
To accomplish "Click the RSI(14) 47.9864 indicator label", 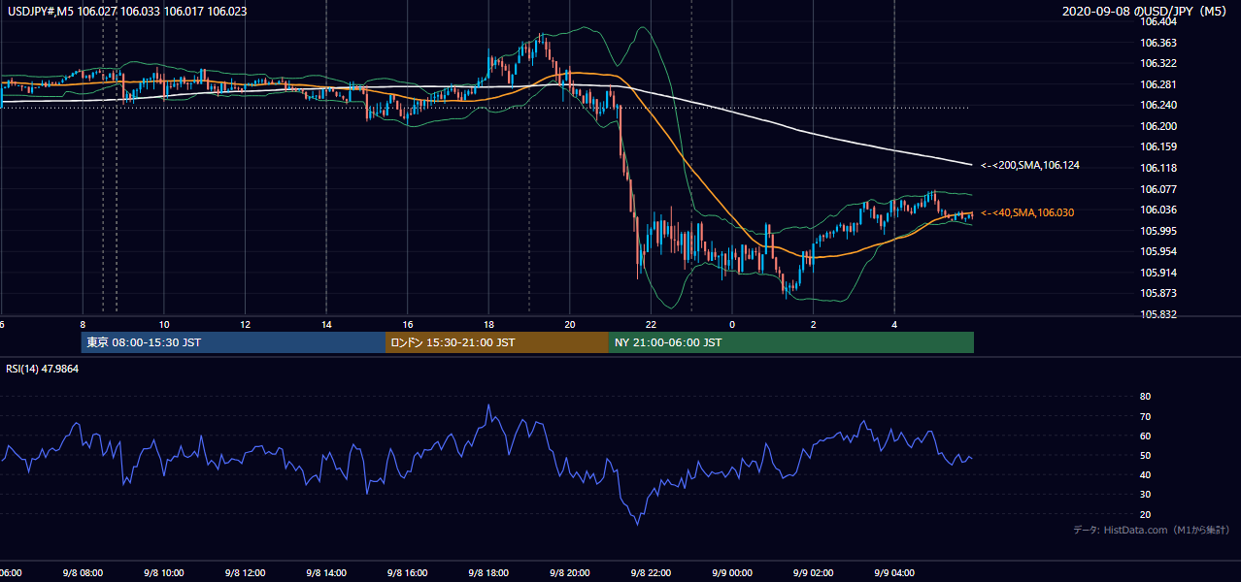I will tap(42, 369).
